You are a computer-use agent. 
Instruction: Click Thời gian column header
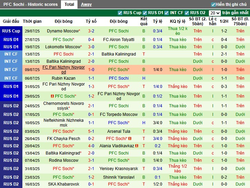(32, 21)
